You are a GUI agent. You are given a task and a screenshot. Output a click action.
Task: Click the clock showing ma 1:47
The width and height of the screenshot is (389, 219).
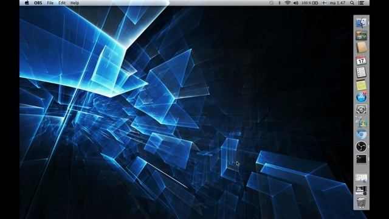click(337, 3)
